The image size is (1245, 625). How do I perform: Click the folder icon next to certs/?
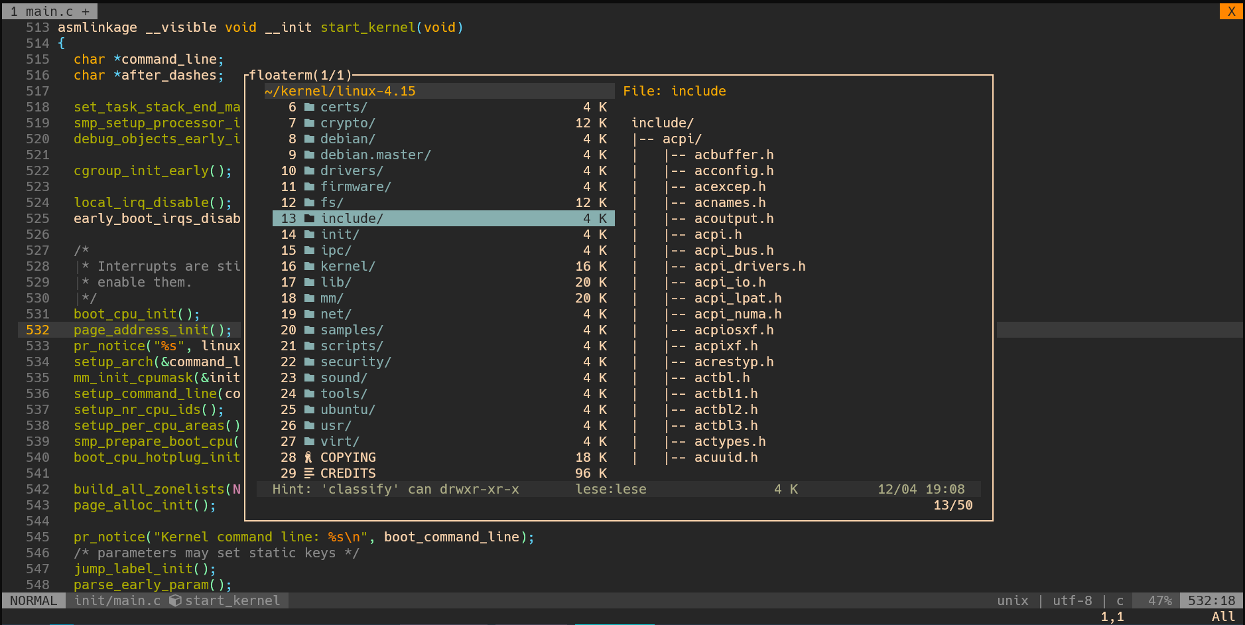tap(309, 107)
